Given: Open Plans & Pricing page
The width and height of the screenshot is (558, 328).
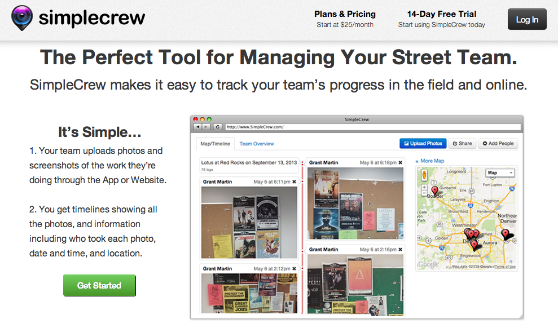Looking at the screenshot, I should coord(345,19).
